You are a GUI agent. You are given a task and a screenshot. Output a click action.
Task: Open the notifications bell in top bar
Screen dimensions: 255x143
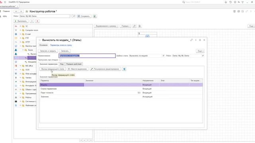[226, 2]
